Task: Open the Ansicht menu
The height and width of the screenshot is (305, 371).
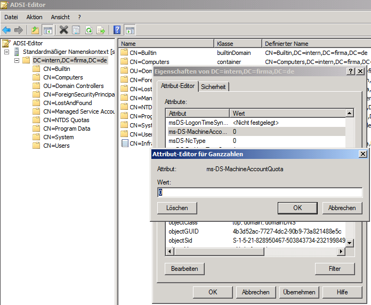Action: [60, 17]
